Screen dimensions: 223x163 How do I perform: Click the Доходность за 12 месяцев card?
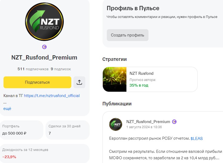point(44,153)
